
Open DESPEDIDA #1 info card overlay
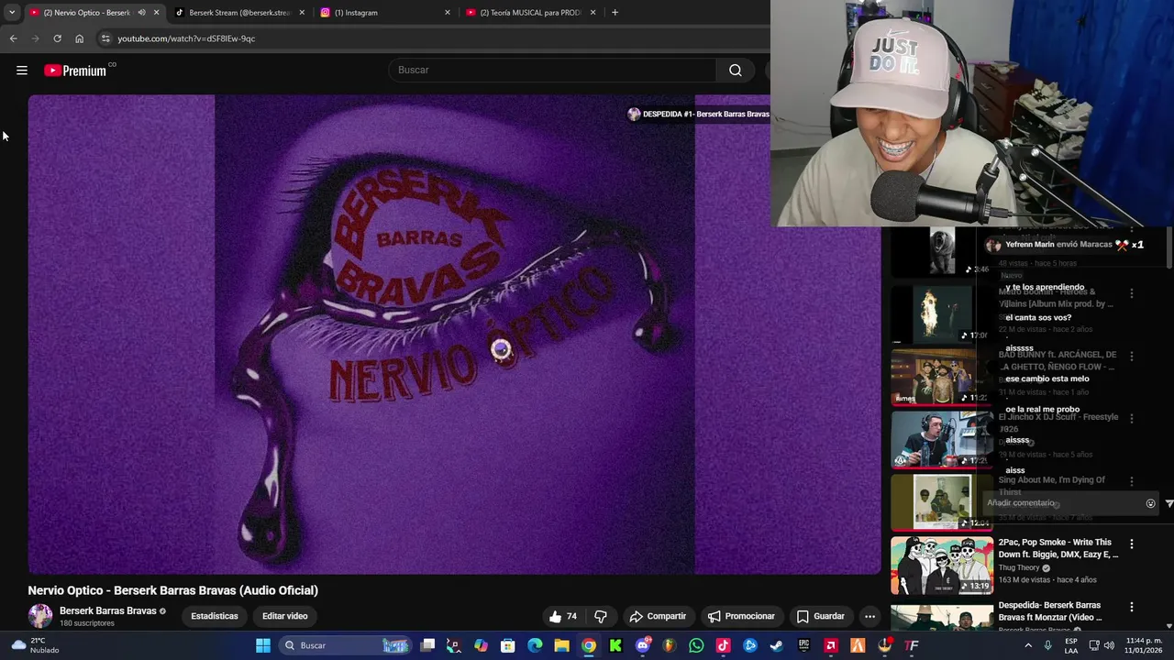[x=698, y=115]
